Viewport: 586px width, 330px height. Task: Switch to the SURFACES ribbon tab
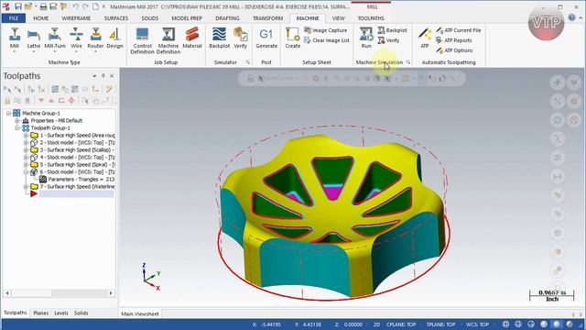pyautogui.click(x=116, y=18)
